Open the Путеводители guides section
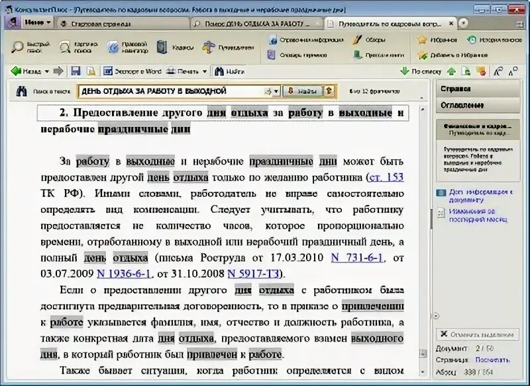Image resolution: width=530 pixels, height=386 pixels. tap(228, 47)
